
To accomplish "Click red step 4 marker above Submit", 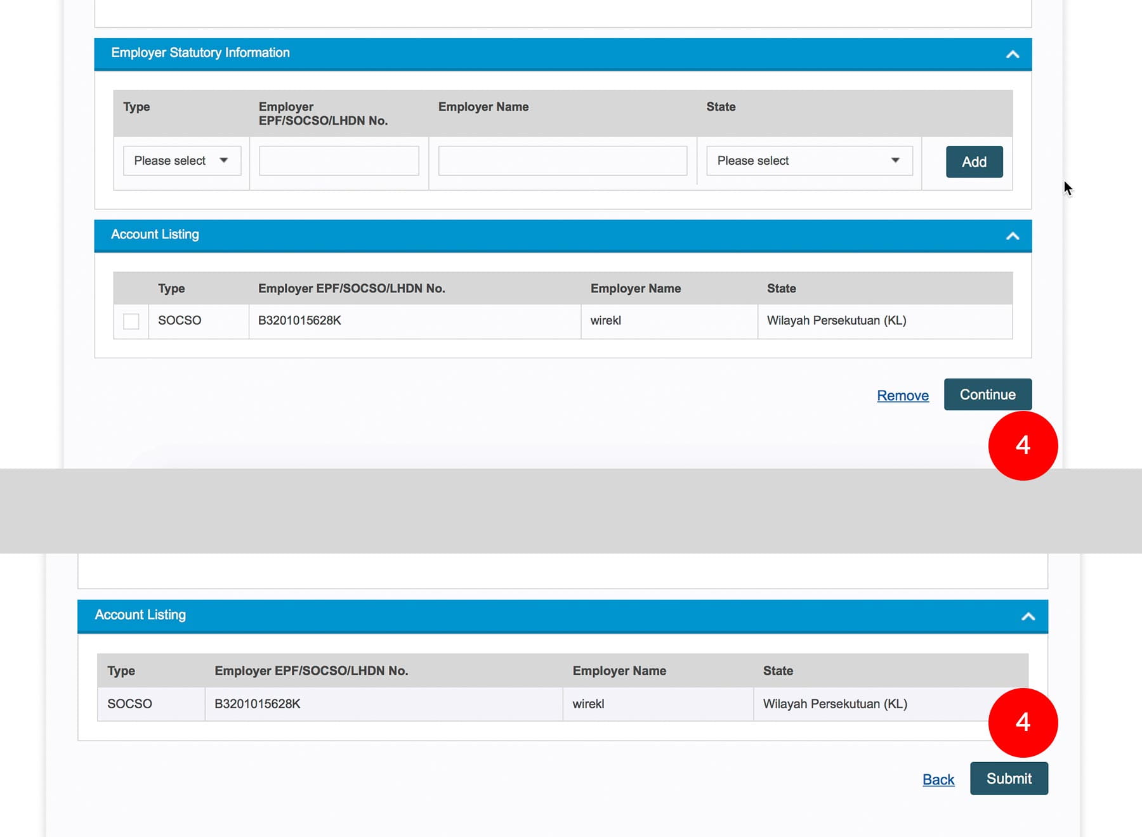I will pyautogui.click(x=1022, y=722).
